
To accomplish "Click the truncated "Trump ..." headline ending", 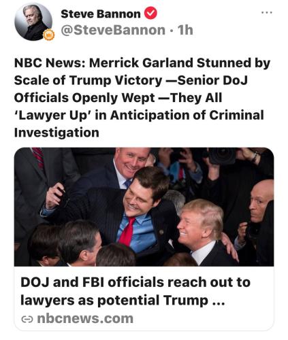I will pyautogui.click(x=194, y=300).
